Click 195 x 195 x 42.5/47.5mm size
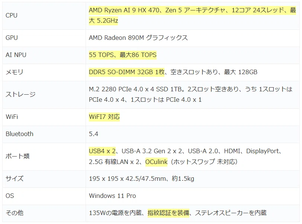This screenshot has height=224, width=302. (127, 179)
